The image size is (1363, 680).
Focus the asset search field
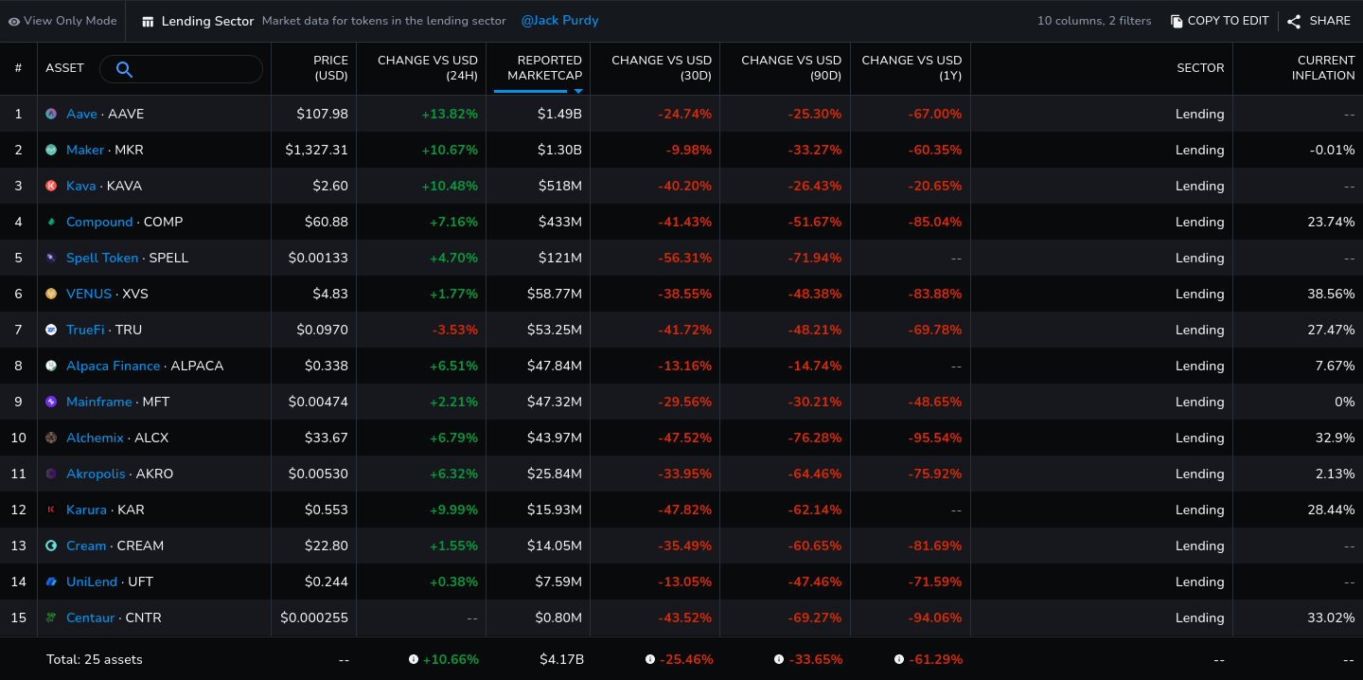[x=182, y=69]
